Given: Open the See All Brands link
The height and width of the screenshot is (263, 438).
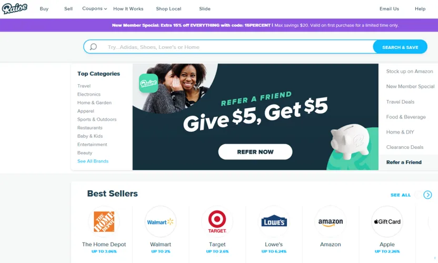Looking at the screenshot, I should tap(93, 161).
